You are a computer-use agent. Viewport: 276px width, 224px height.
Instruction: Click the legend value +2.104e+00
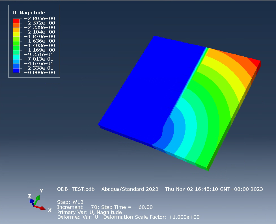click(x=39, y=32)
